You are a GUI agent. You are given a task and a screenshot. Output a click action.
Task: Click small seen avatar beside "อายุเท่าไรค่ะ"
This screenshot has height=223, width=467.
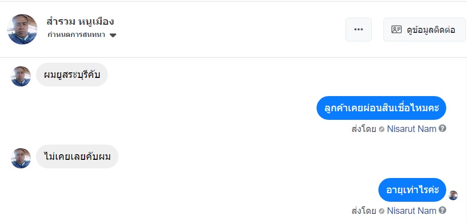[x=453, y=195]
